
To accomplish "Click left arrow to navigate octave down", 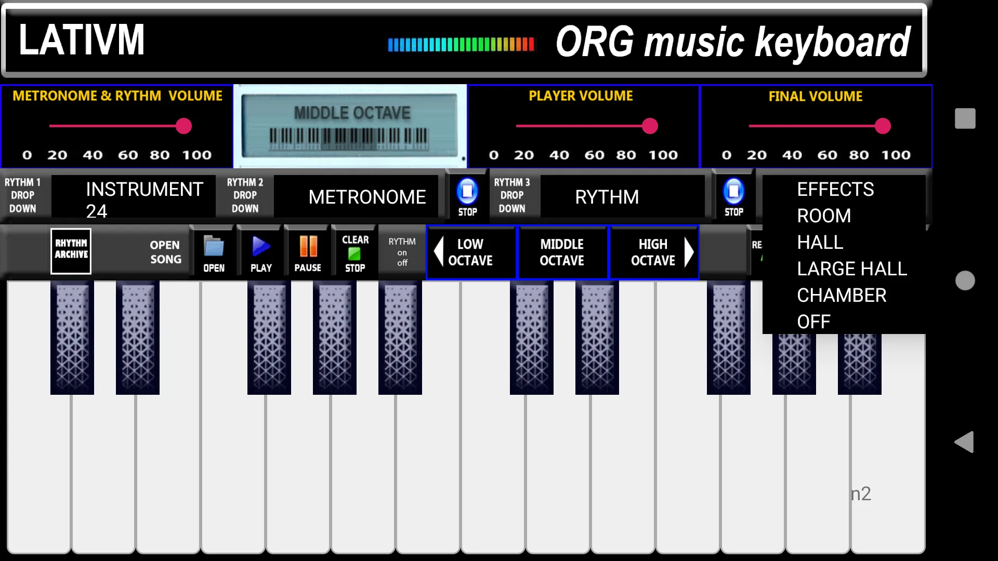I will (x=439, y=253).
